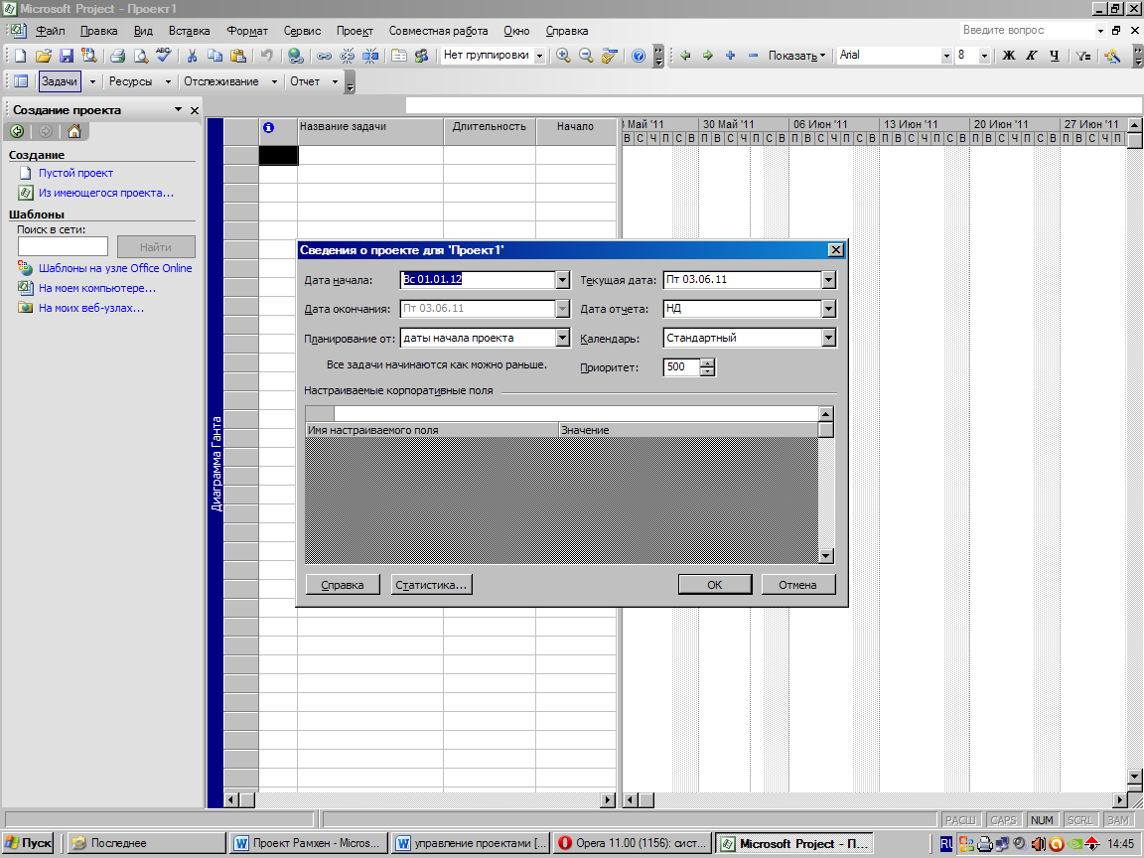1144x858 pixels.
Task: Expand the Планирование от dropdown
Action: point(562,338)
